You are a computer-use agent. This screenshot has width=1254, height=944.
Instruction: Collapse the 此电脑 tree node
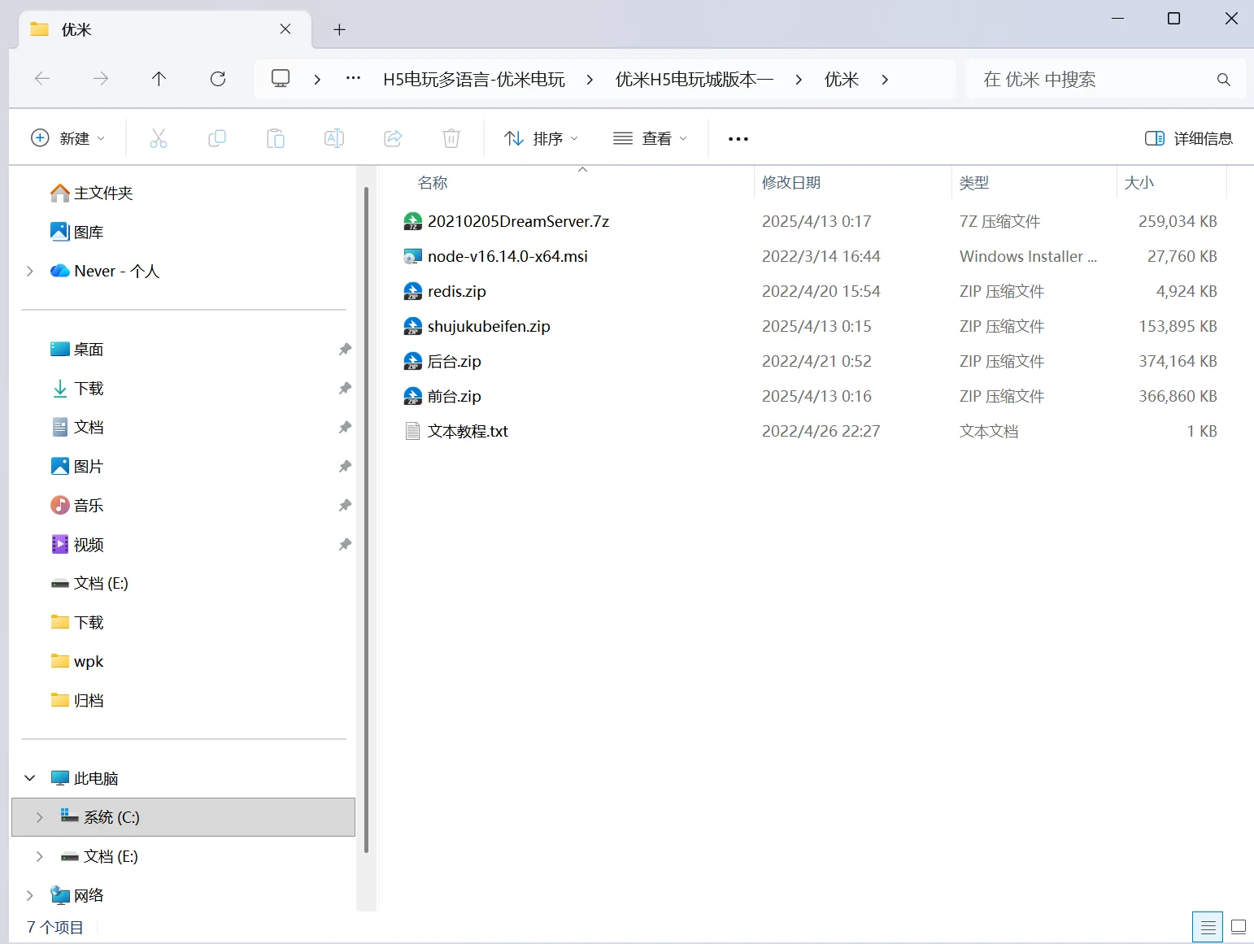[30, 778]
